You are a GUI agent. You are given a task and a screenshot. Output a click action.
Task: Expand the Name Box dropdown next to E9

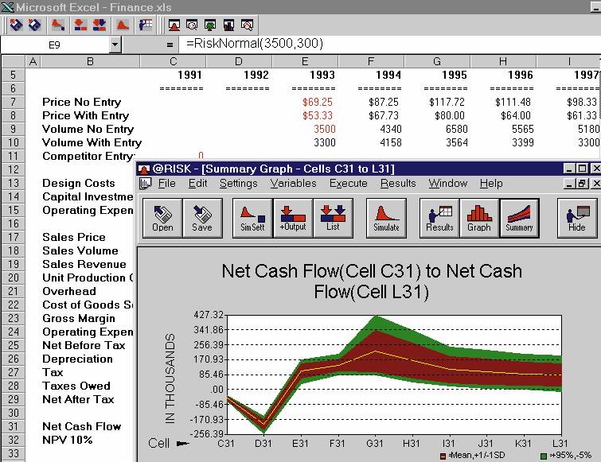click(115, 45)
